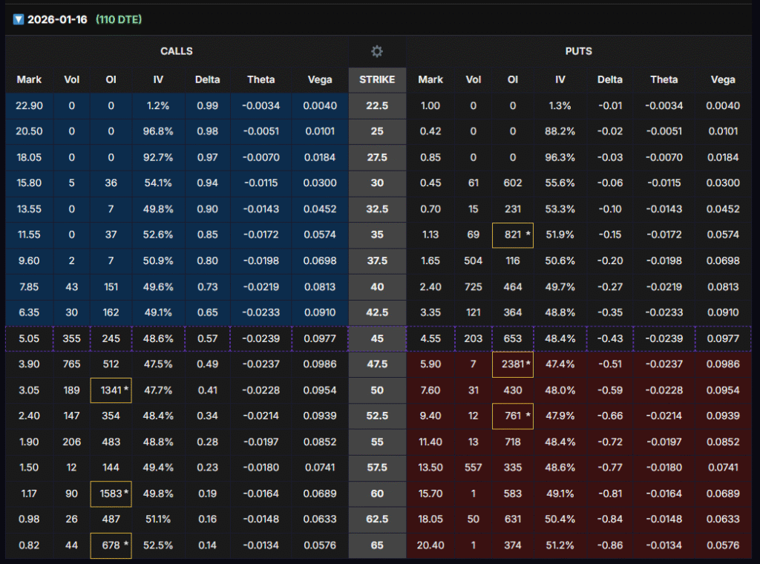Click the CALLS section header

pos(177,51)
